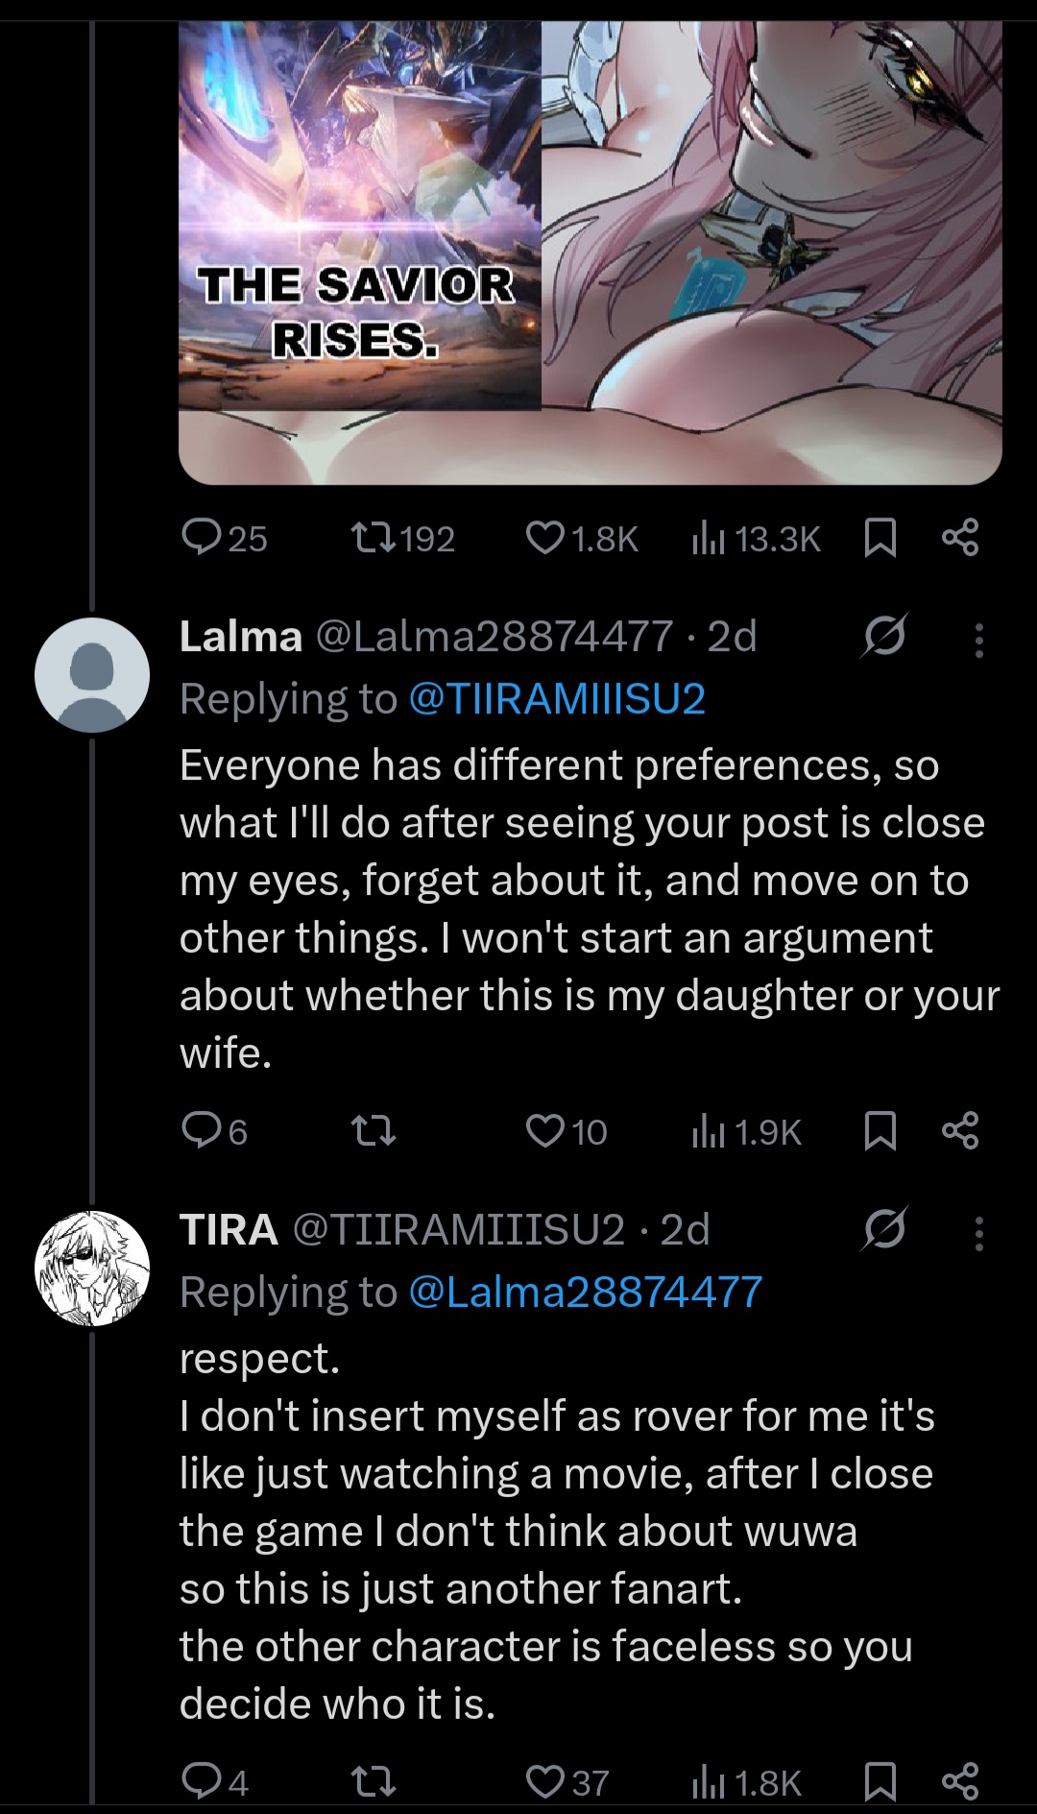The height and width of the screenshot is (1814, 1037).
Task: Open TIRA's profile picture
Action: click(92, 1269)
